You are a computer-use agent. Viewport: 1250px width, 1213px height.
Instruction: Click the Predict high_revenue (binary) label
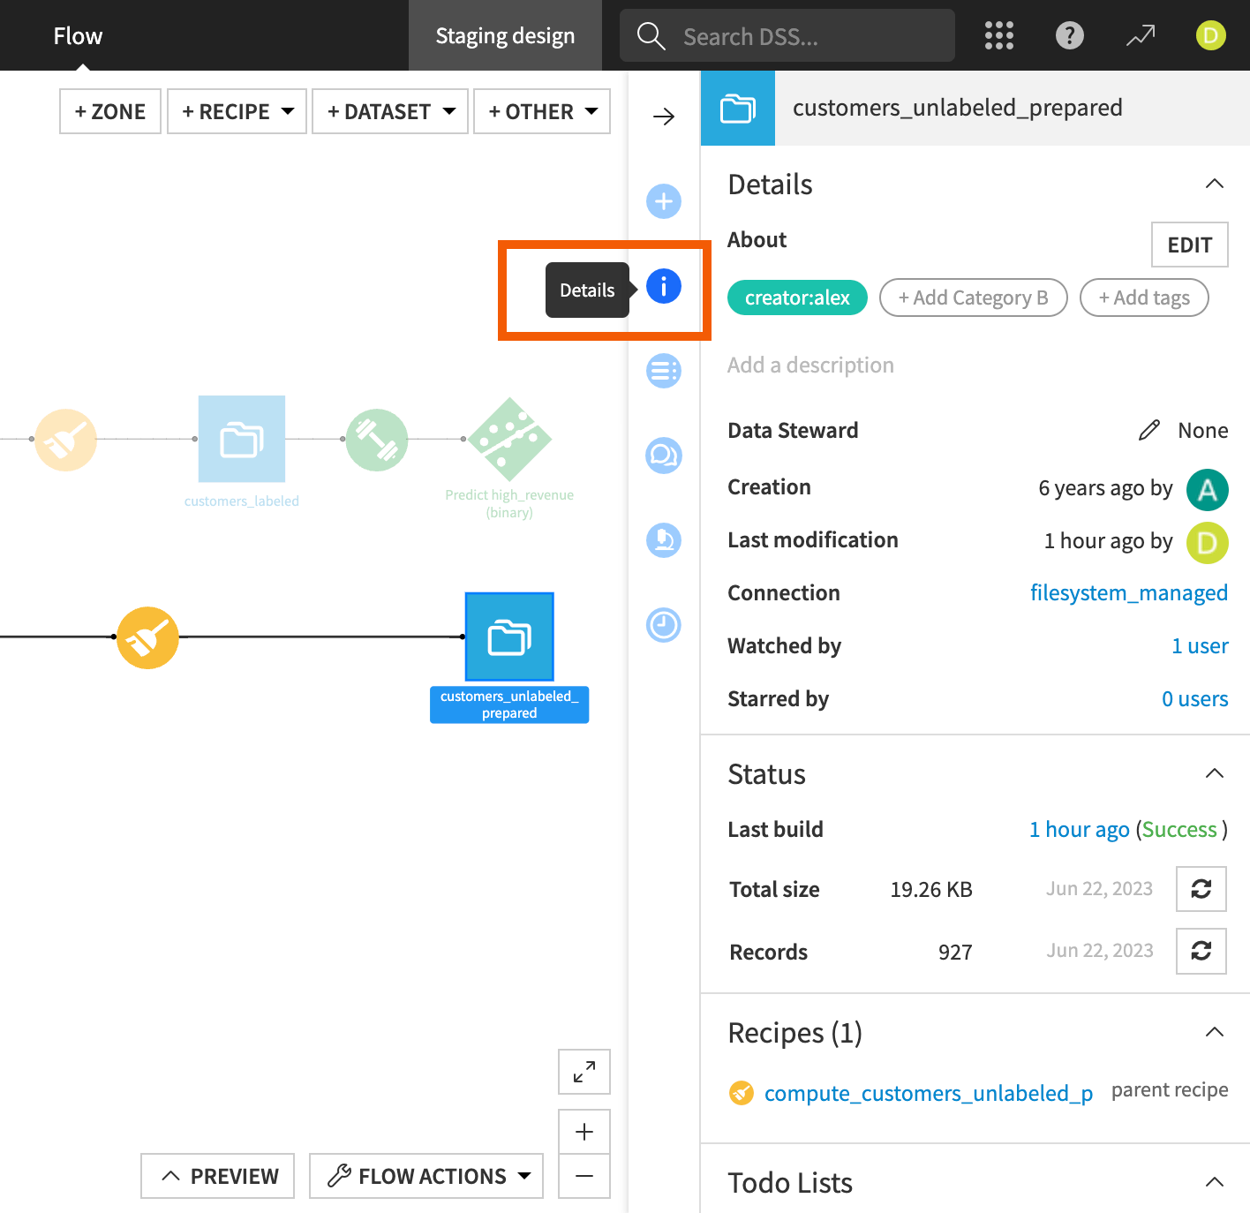[509, 503]
